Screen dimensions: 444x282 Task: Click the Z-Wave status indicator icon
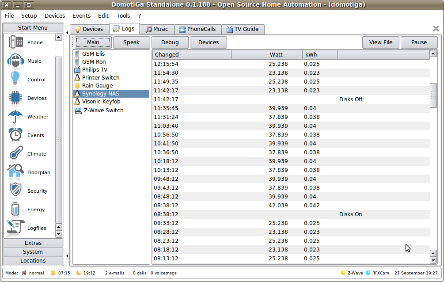click(x=343, y=273)
